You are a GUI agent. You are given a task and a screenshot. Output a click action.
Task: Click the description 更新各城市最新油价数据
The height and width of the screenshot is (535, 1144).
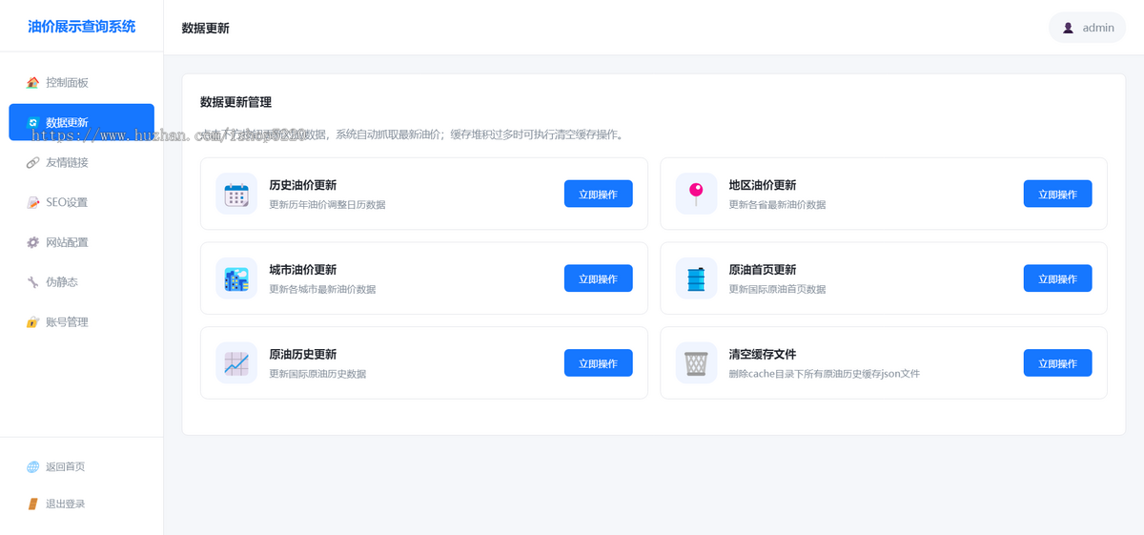coord(322,289)
